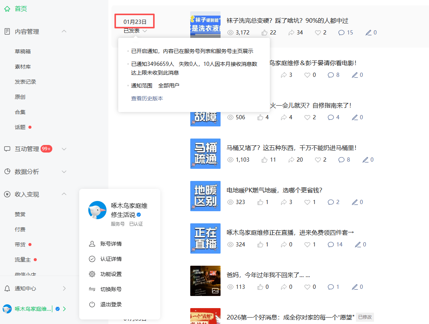Click views eye icon on 袜子洗完总变硬 article
The image size is (429, 324).
click(231, 33)
